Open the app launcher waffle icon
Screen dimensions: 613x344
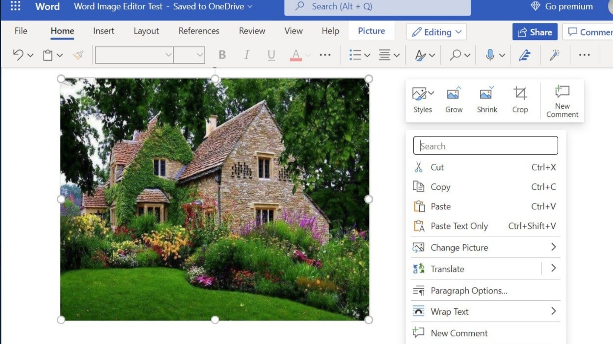(x=15, y=6)
